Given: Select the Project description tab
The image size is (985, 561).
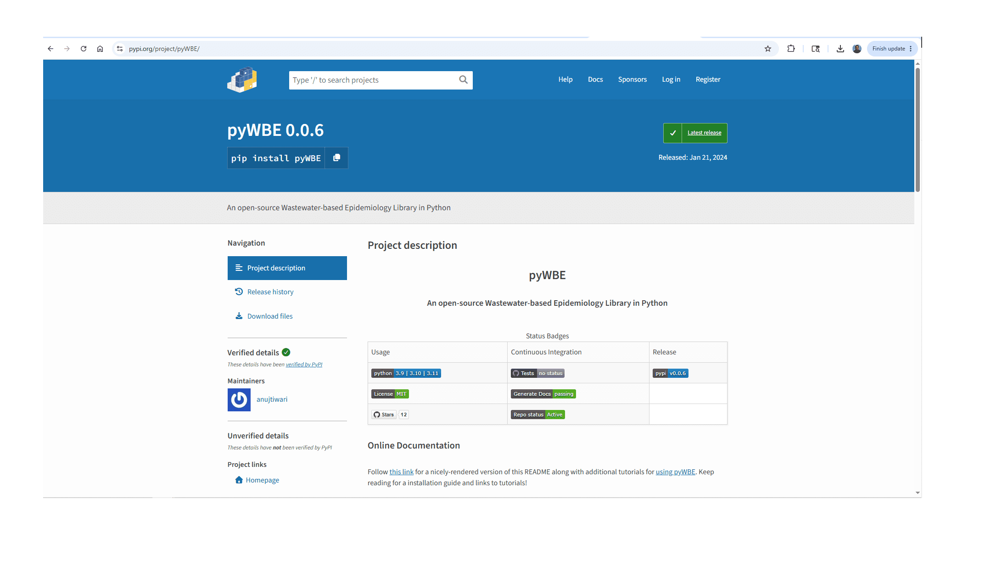Looking at the screenshot, I should (x=287, y=268).
